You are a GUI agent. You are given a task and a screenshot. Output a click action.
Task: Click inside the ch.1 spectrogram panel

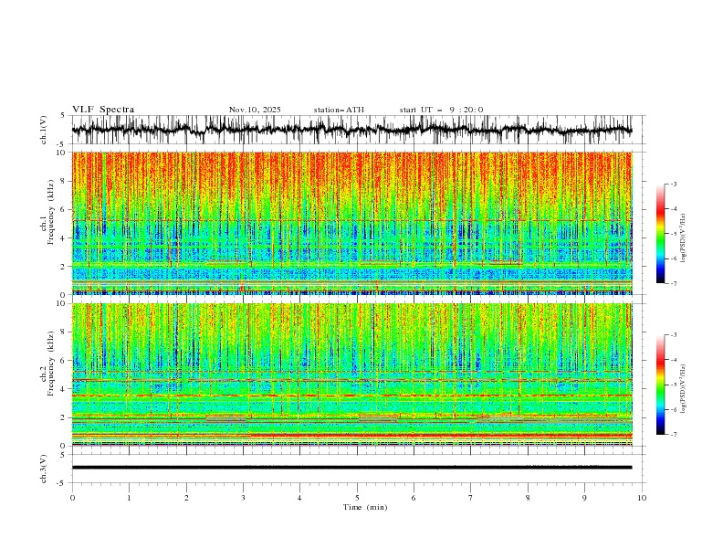click(351, 223)
